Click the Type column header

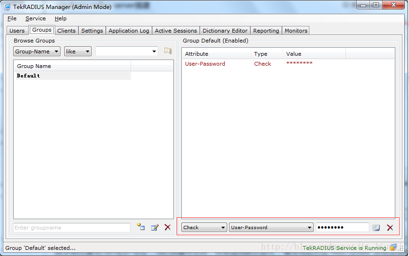pos(267,54)
